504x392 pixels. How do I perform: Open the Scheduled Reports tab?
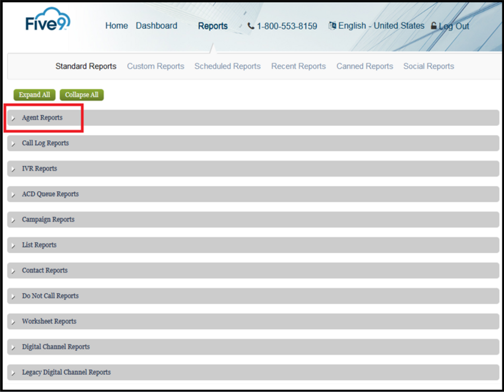227,66
